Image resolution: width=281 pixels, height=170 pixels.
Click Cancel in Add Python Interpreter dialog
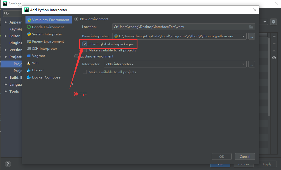(x=245, y=156)
